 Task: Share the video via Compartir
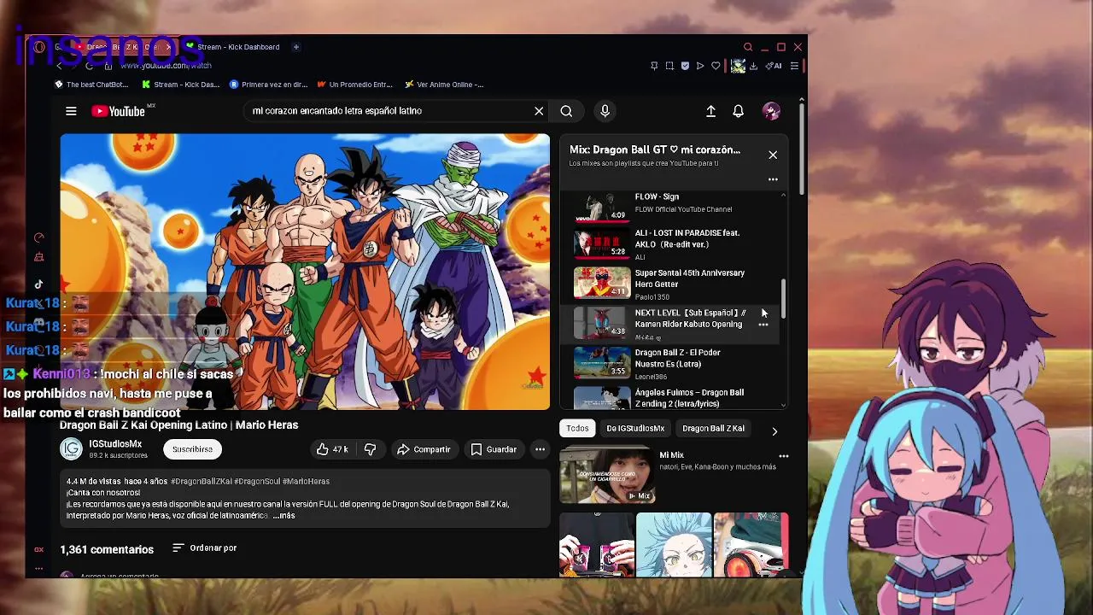(x=424, y=449)
